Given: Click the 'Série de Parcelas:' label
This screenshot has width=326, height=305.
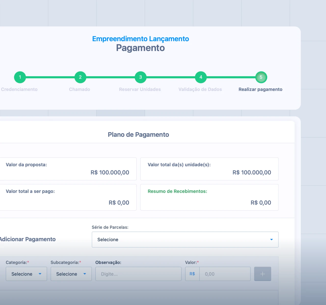Looking at the screenshot, I should [110, 227].
